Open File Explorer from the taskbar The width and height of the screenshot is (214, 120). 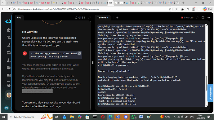[x=72, y=117]
